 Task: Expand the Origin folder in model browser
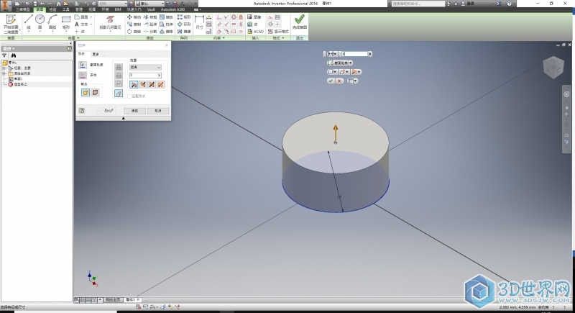tap(4, 74)
